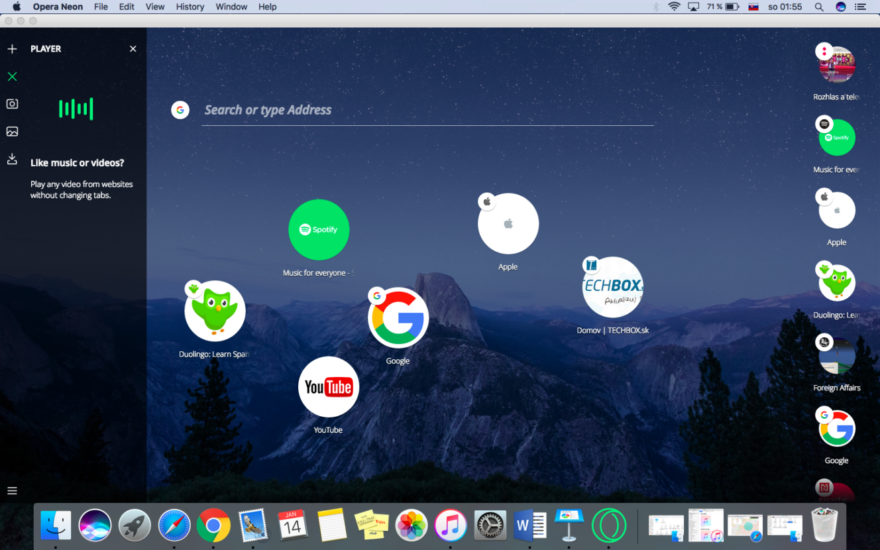Click the Google icon beside the search field
The width and height of the screenshot is (880, 550).
(x=180, y=110)
